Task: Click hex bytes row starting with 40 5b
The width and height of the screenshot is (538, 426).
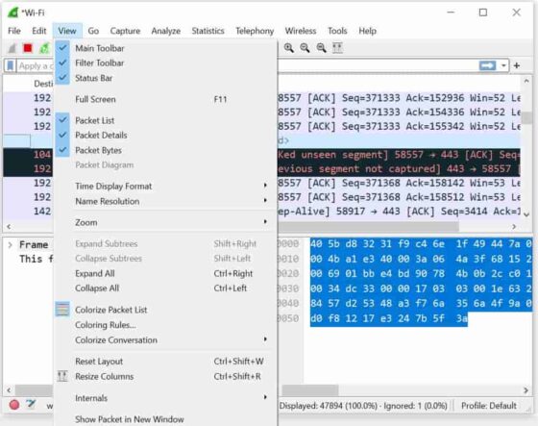Action: click(421, 244)
